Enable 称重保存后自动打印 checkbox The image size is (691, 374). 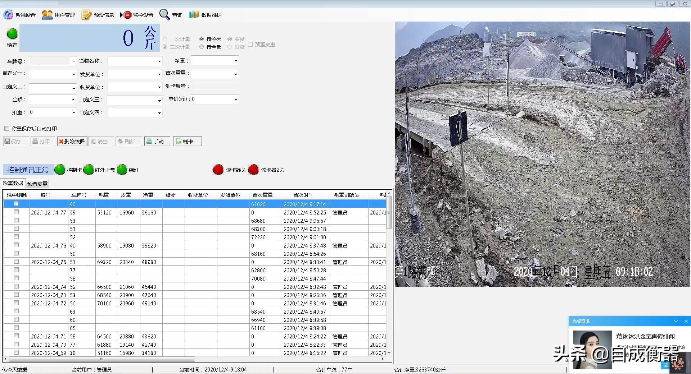pyautogui.click(x=6, y=128)
